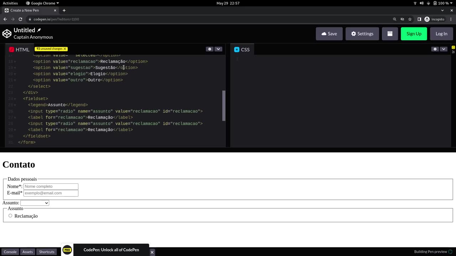Click the CodePen logo icon

point(7,33)
